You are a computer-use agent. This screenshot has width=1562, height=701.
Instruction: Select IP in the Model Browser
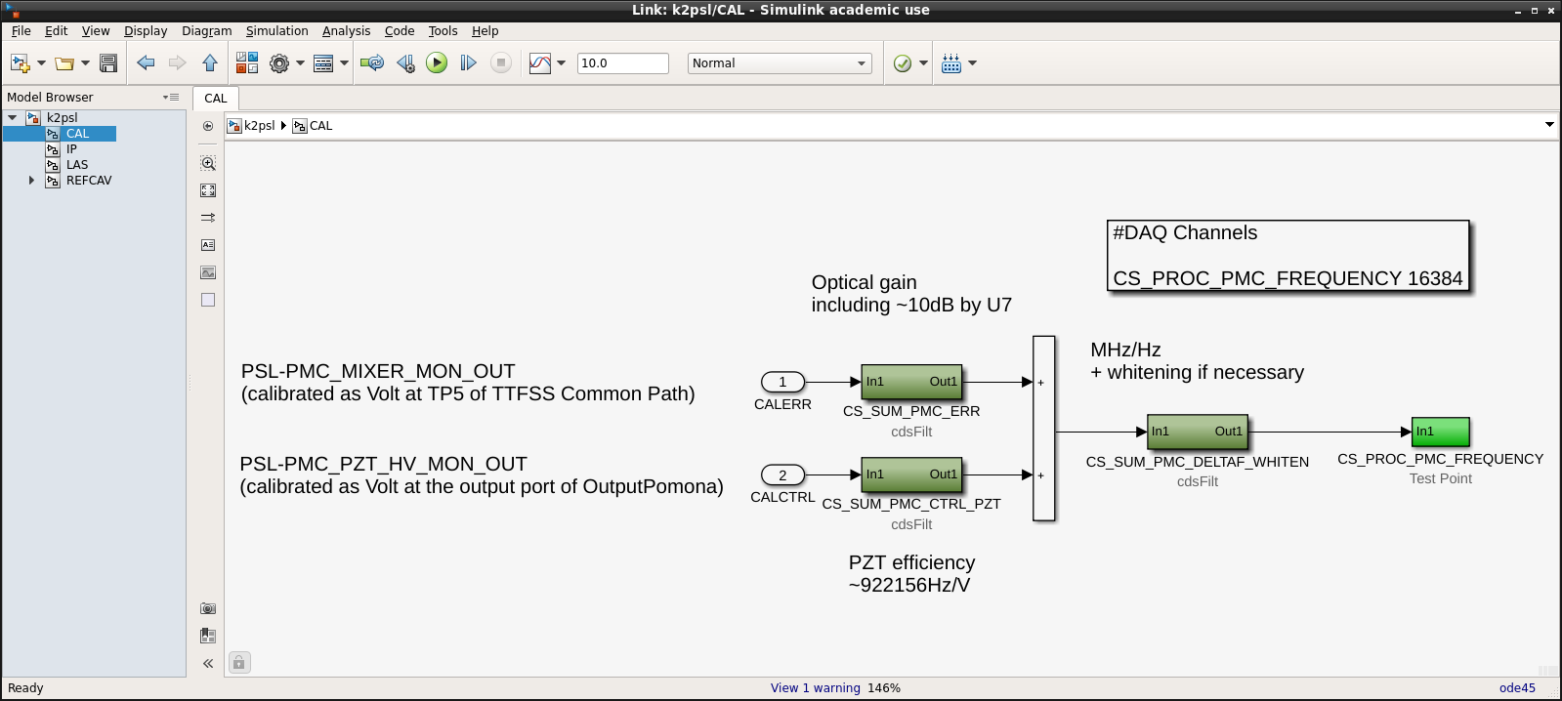coord(71,149)
